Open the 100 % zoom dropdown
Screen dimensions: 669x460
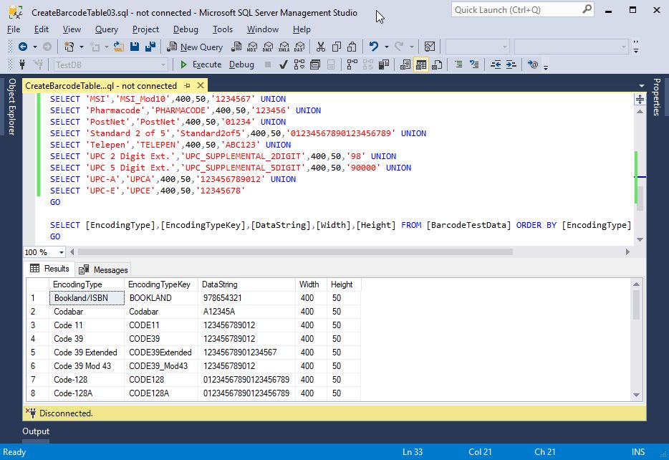click(x=61, y=252)
